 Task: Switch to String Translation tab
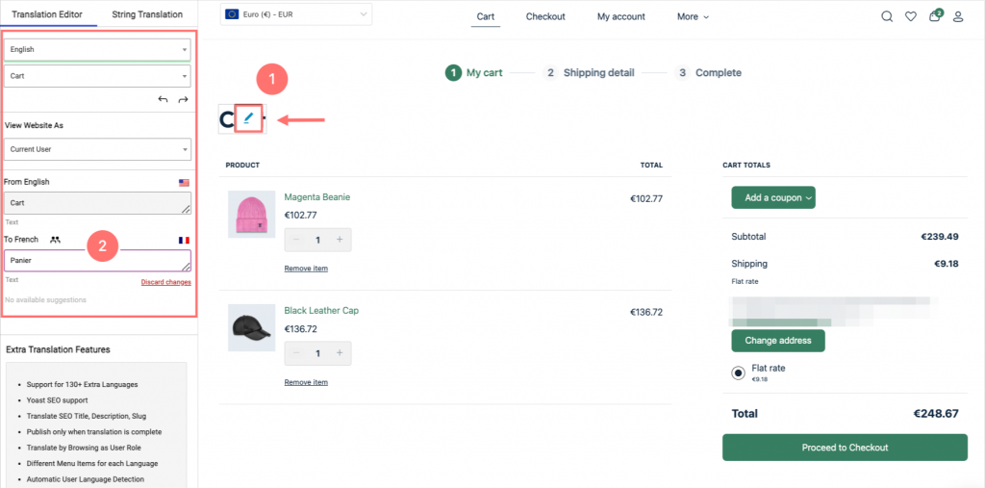pos(147,14)
